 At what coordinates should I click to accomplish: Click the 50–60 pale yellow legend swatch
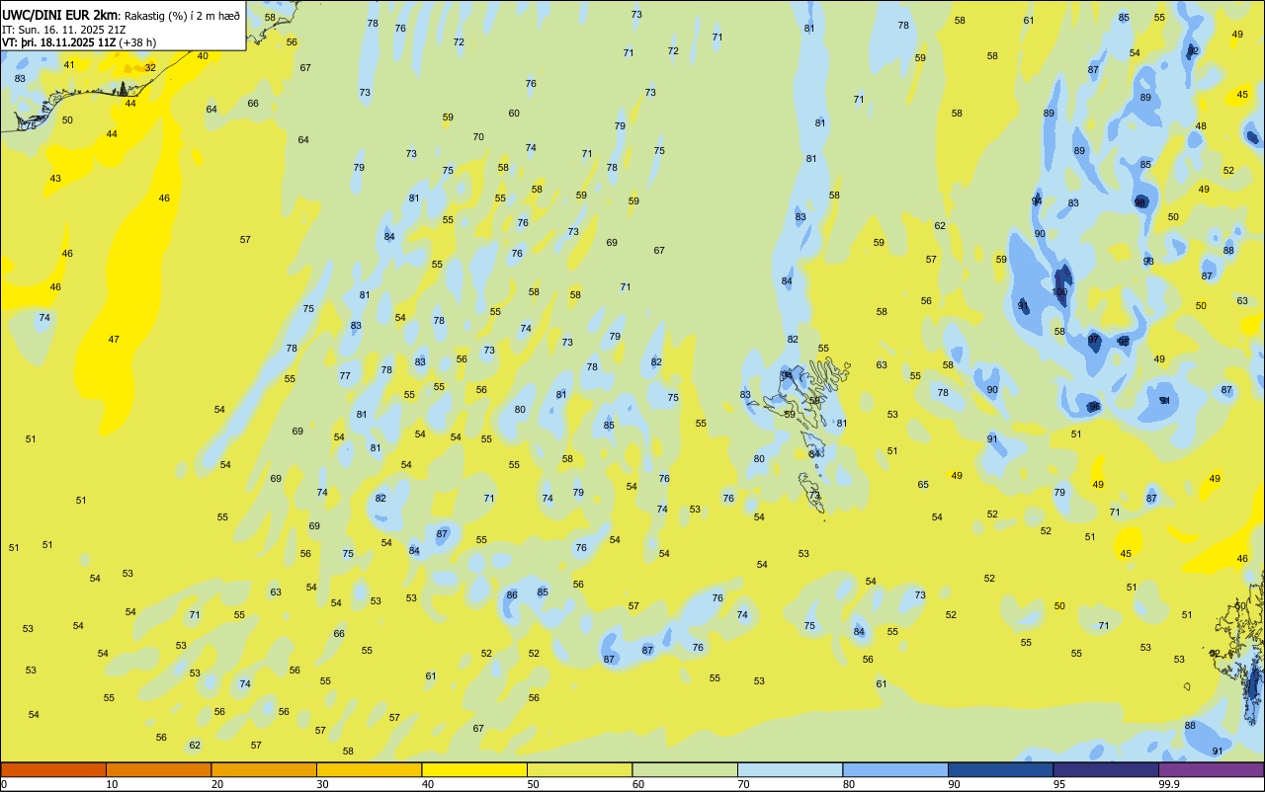tap(579, 769)
